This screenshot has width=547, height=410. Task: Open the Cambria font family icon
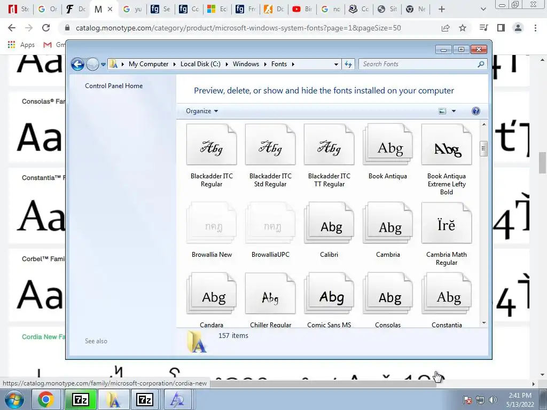(x=388, y=223)
